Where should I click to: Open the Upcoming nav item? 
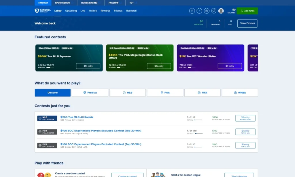71,11
